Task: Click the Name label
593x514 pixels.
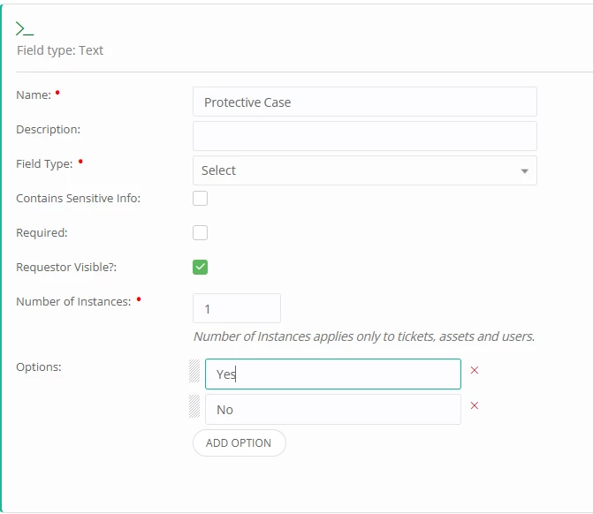Action: (34, 94)
